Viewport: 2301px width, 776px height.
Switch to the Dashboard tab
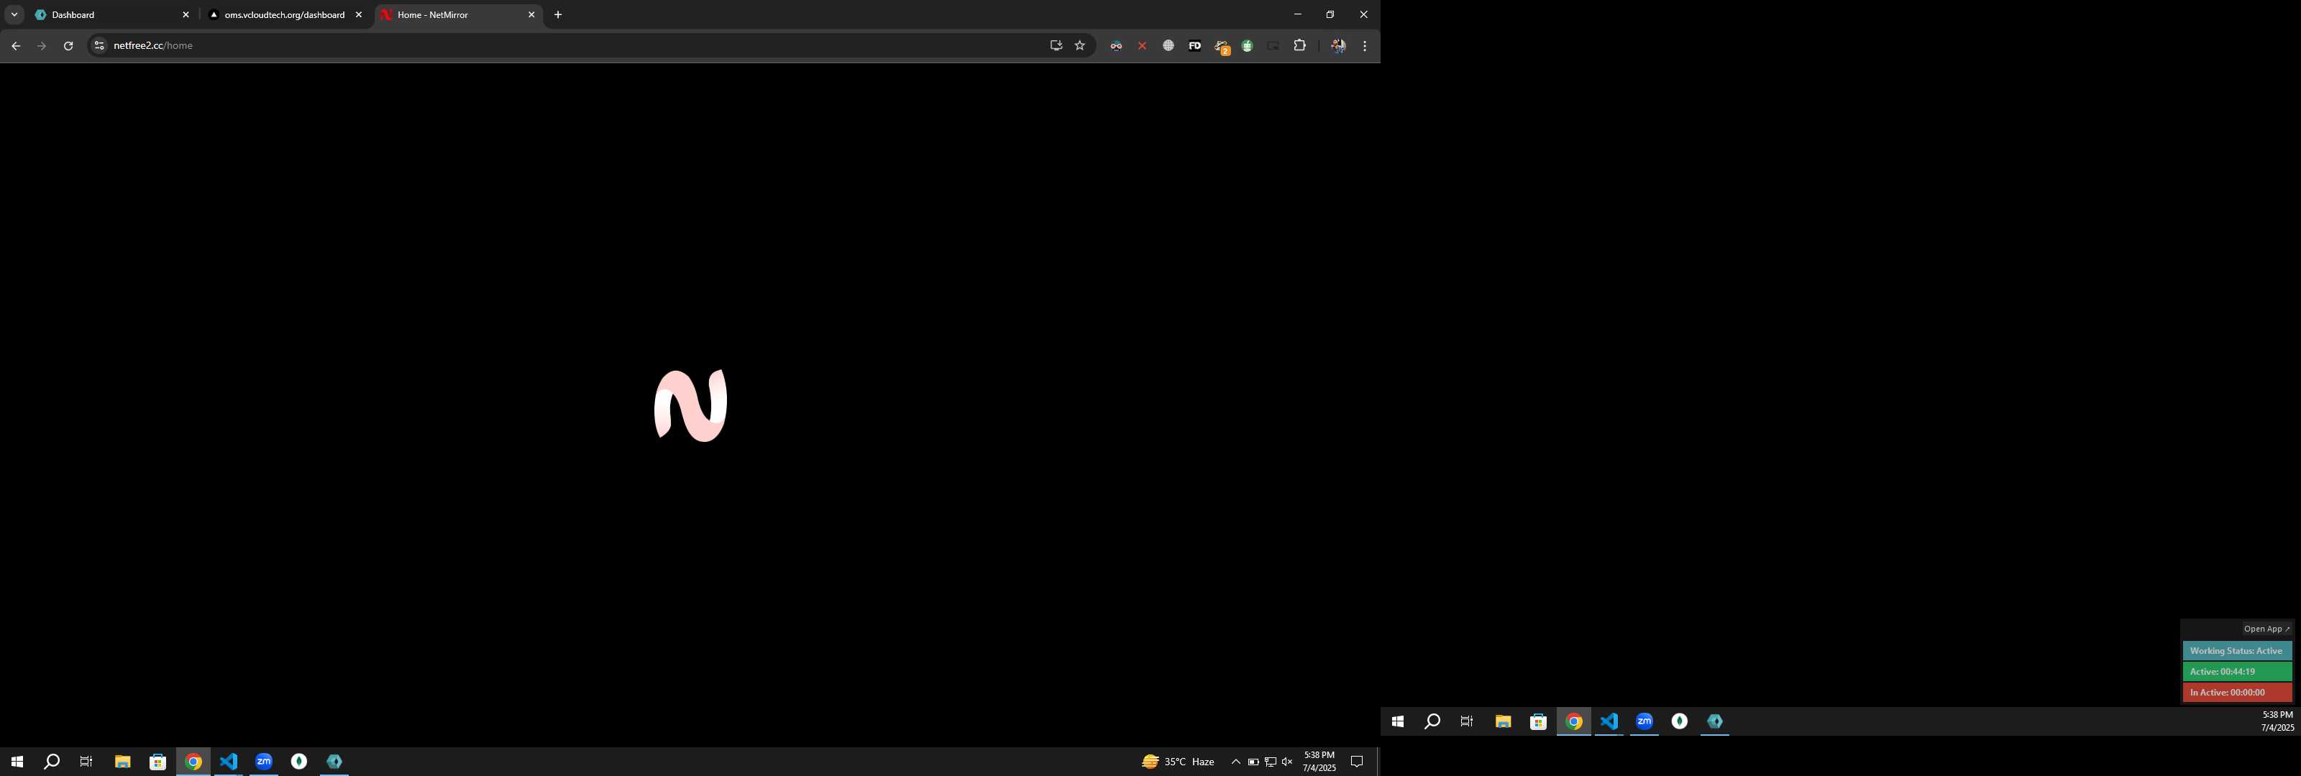tap(111, 15)
